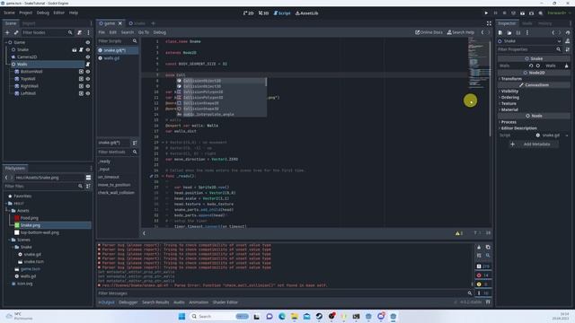Load an existing resource in Inspector
Viewport: 575px width, 323px height.
click(509, 32)
